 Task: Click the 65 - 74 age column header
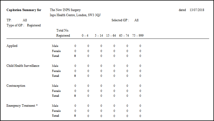[x=124, y=36]
